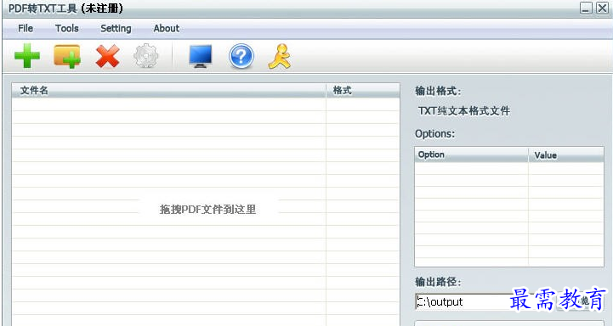613x326 pixels.
Task: Click the 格式 column header
Action: [363, 90]
